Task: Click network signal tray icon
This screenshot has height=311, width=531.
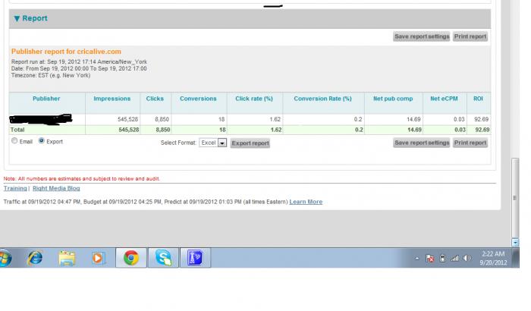Action: coord(455,259)
